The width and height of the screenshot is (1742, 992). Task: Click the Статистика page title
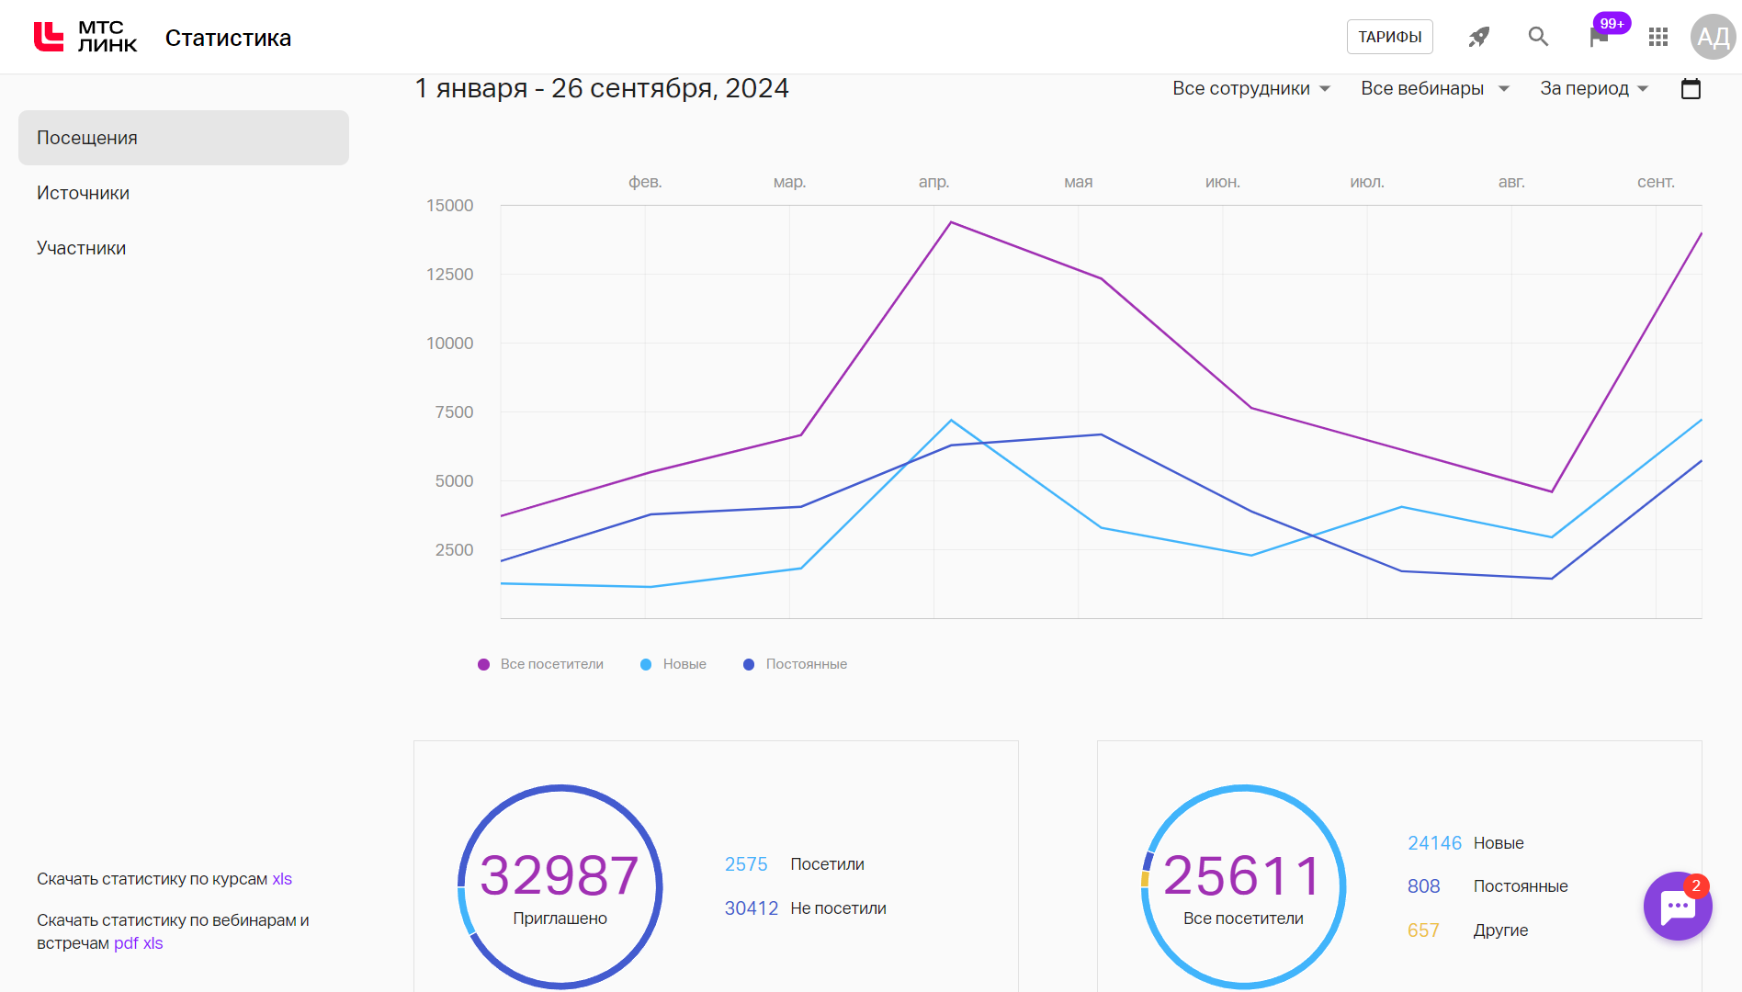coord(228,38)
